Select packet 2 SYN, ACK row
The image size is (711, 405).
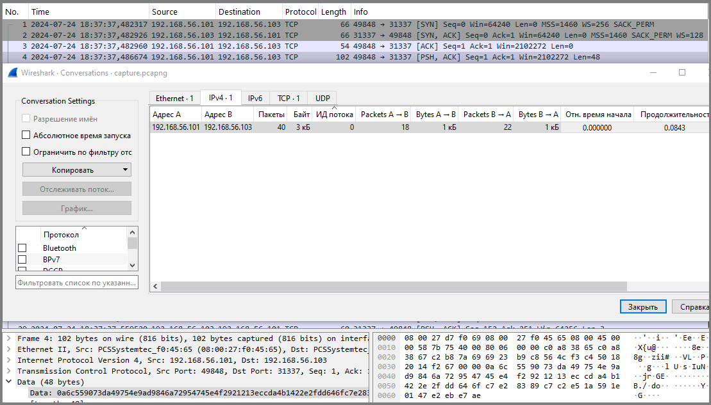tap(355, 35)
